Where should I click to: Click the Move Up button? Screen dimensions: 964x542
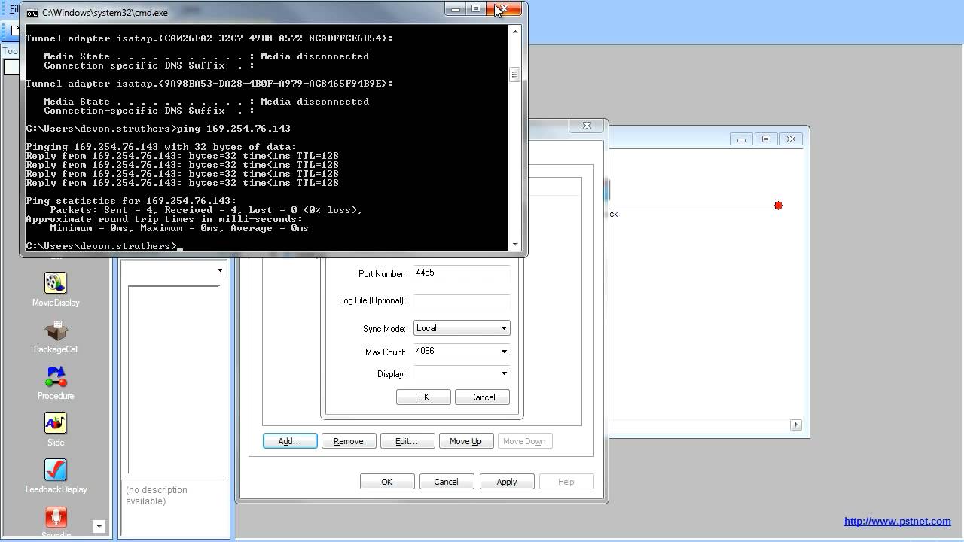pos(465,440)
